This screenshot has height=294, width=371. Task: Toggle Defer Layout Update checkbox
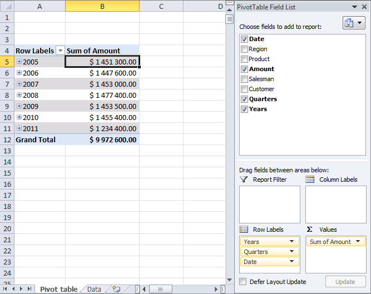click(x=243, y=282)
